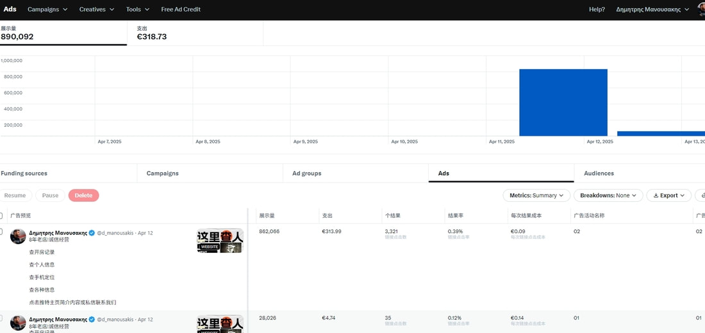Click the Ads logo in top bar
This screenshot has width=705, height=333.
click(10, 10)
